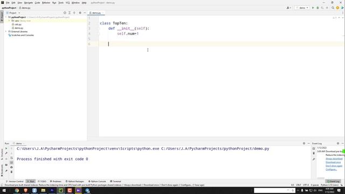Start debugging with the green bug icon
345x194 pixels.
[x=318, y=8]
